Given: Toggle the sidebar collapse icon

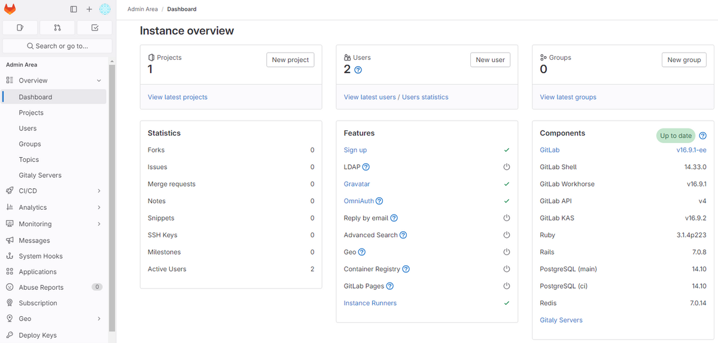Looking at the screenshot, I should (74, 9).
